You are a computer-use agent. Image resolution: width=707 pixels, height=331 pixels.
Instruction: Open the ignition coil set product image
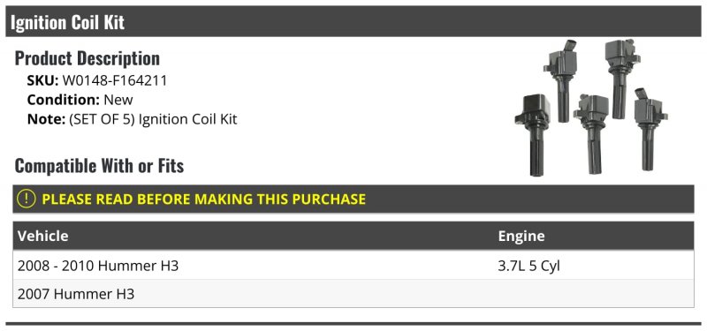[591, 108]
